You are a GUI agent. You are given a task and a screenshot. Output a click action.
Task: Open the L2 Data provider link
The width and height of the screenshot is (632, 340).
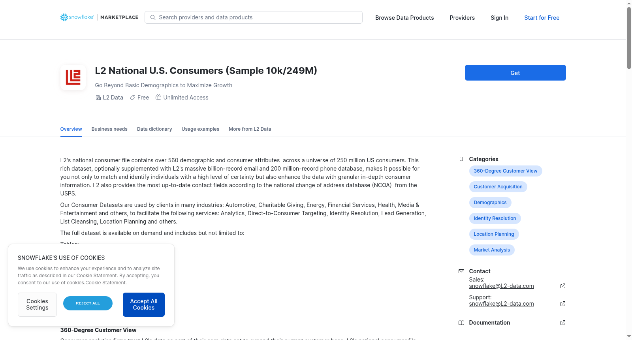(x=113, y=98)
